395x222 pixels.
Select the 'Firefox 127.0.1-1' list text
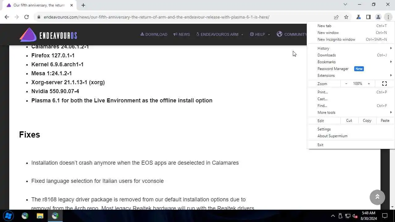(x=53, y=55)
